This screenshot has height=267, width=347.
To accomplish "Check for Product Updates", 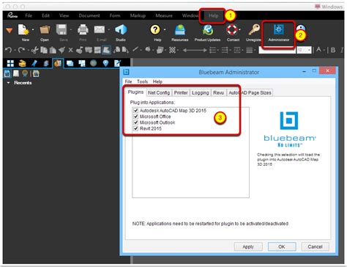I will [207, 30].
